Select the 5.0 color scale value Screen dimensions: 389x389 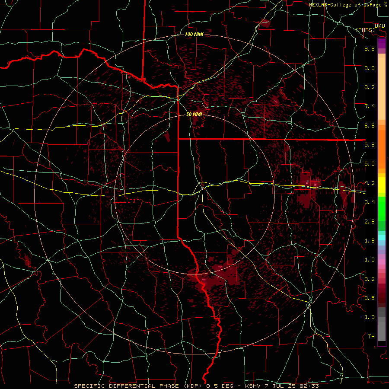click(370, 164)
